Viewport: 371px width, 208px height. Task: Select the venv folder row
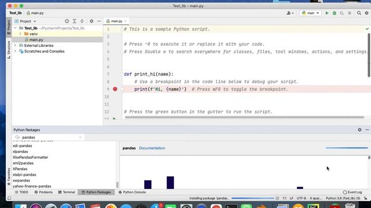pyautogui.click(x=57, y=34)
